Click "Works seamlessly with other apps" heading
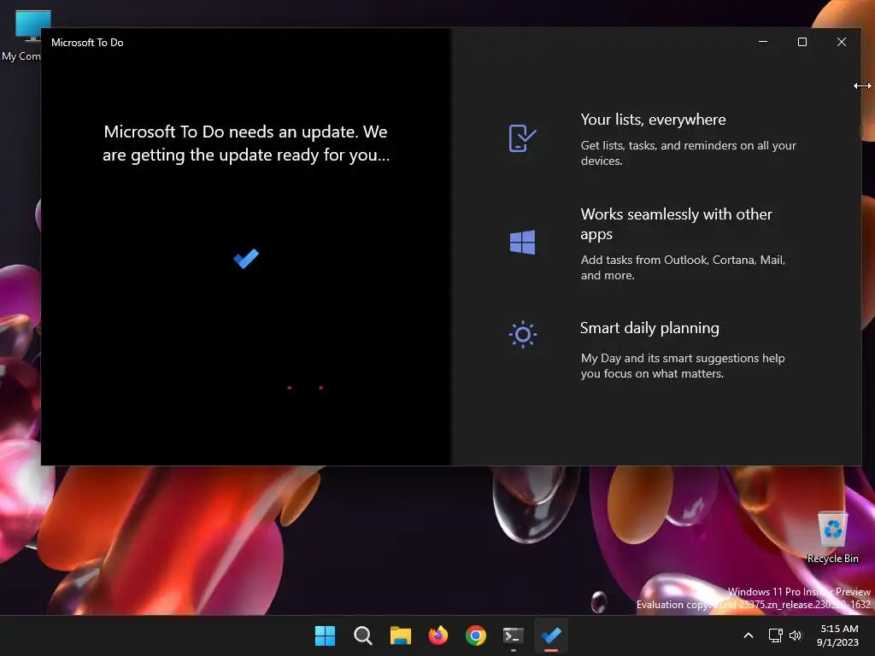 coord(676,224)
